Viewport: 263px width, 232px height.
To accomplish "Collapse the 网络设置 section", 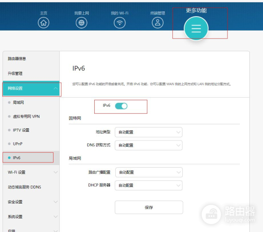I will pyautogui.click(x=31, y=88).
